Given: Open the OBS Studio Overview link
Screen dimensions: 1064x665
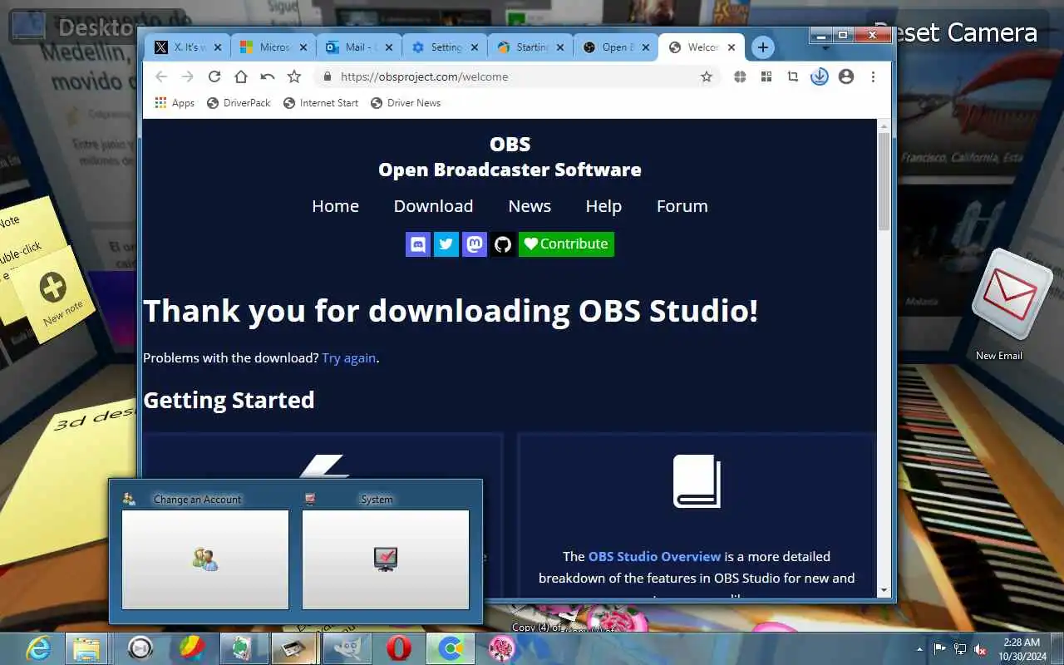Looking at the screenshot, I should point(654,556).
